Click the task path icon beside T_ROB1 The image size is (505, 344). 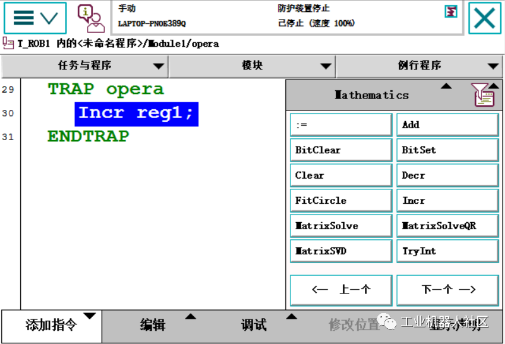click(8, 43)
